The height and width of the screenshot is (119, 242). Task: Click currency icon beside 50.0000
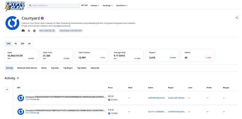tap(109, 100)
